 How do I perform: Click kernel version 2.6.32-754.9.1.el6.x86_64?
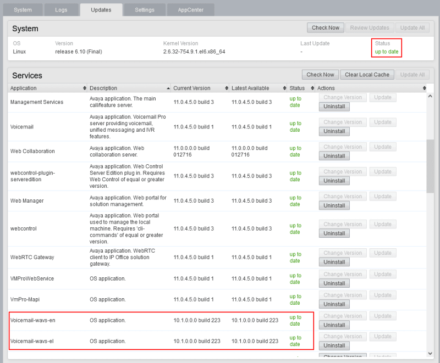[x=194, y=52]
